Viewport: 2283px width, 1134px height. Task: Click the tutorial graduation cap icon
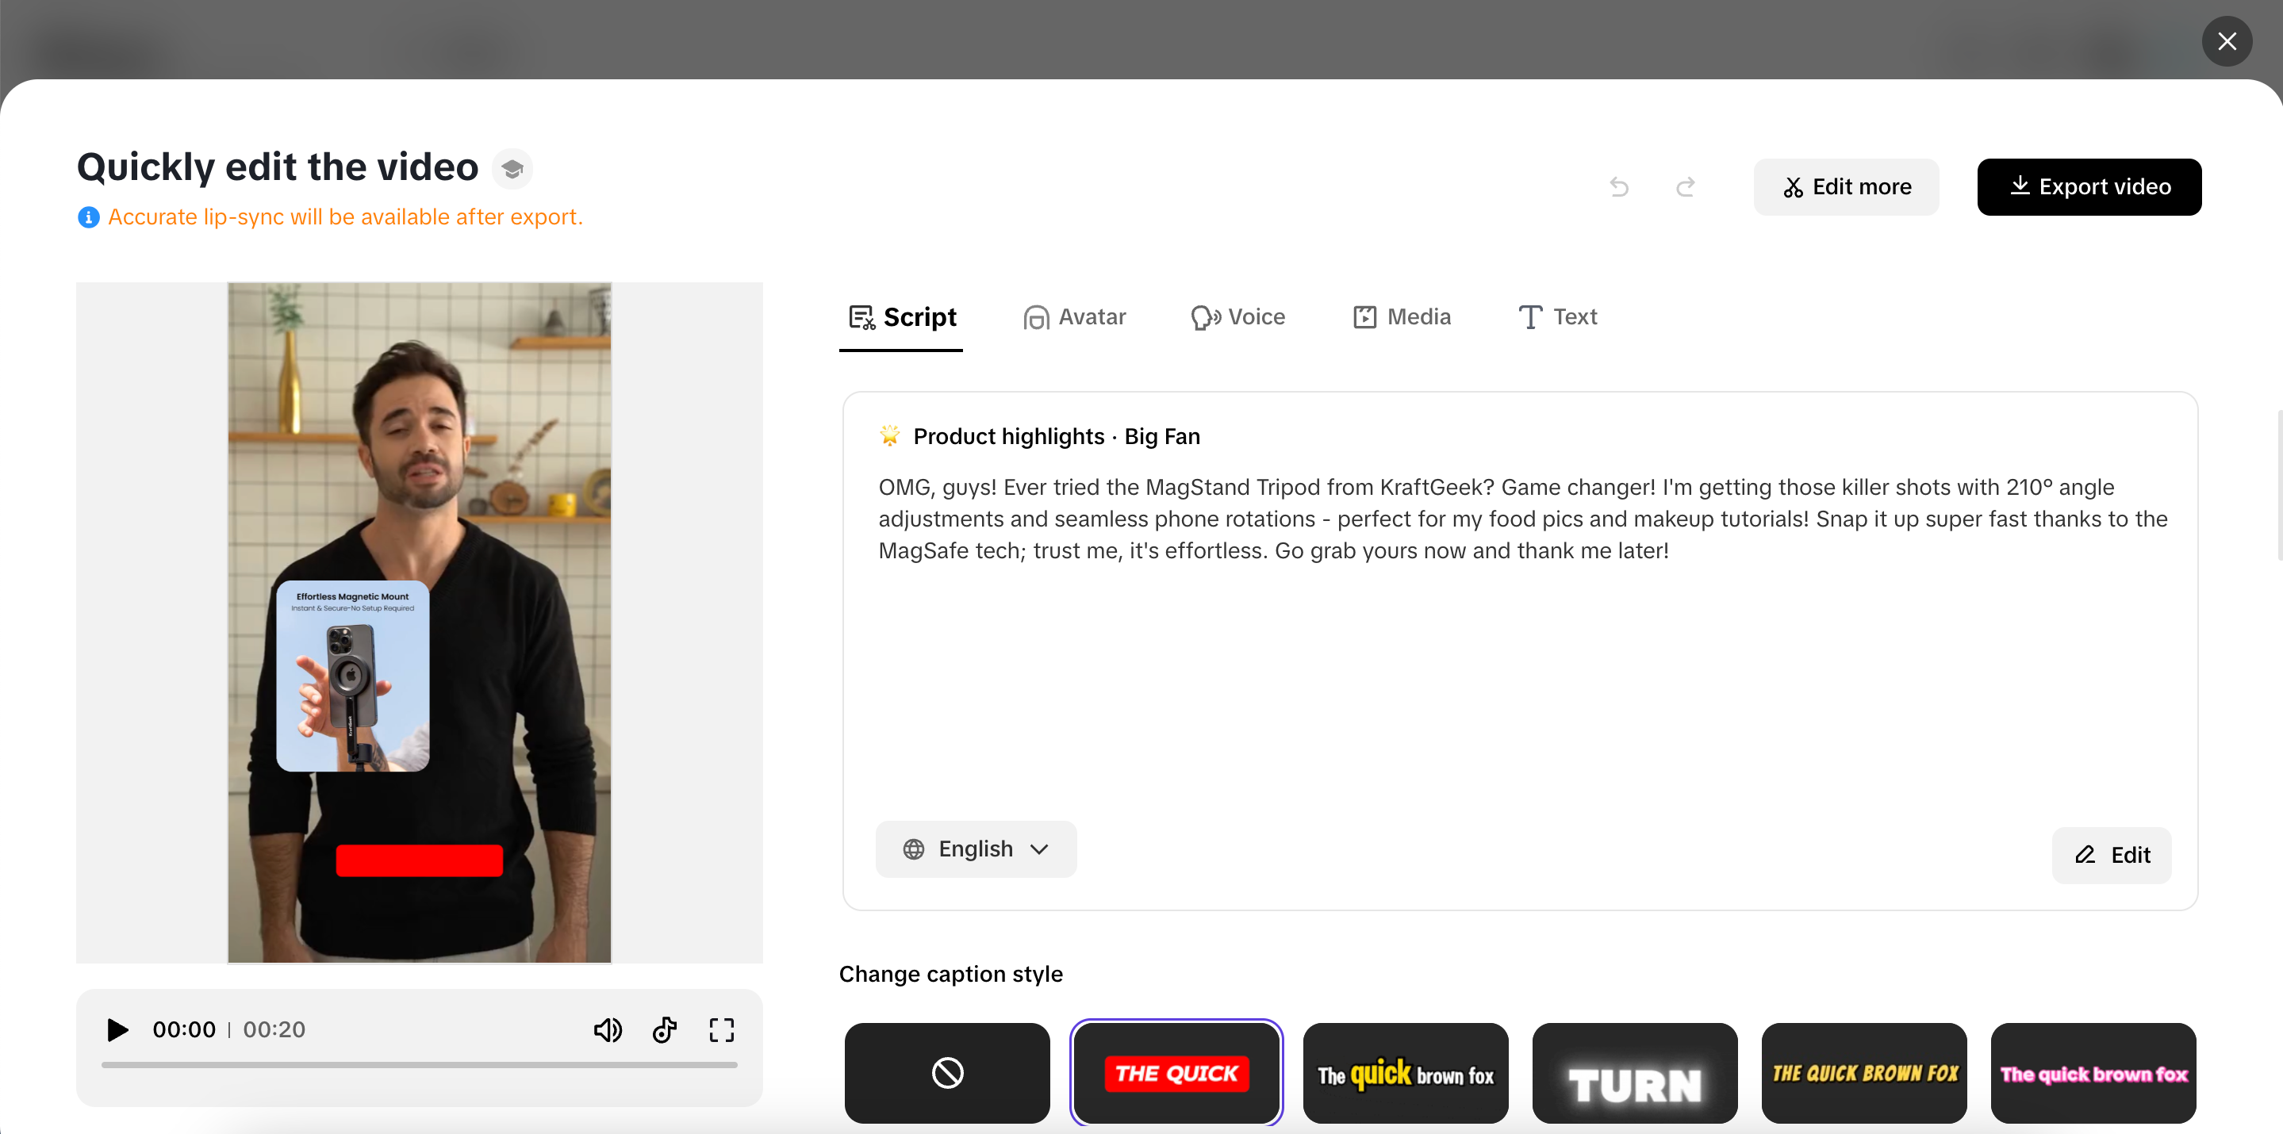512,168
